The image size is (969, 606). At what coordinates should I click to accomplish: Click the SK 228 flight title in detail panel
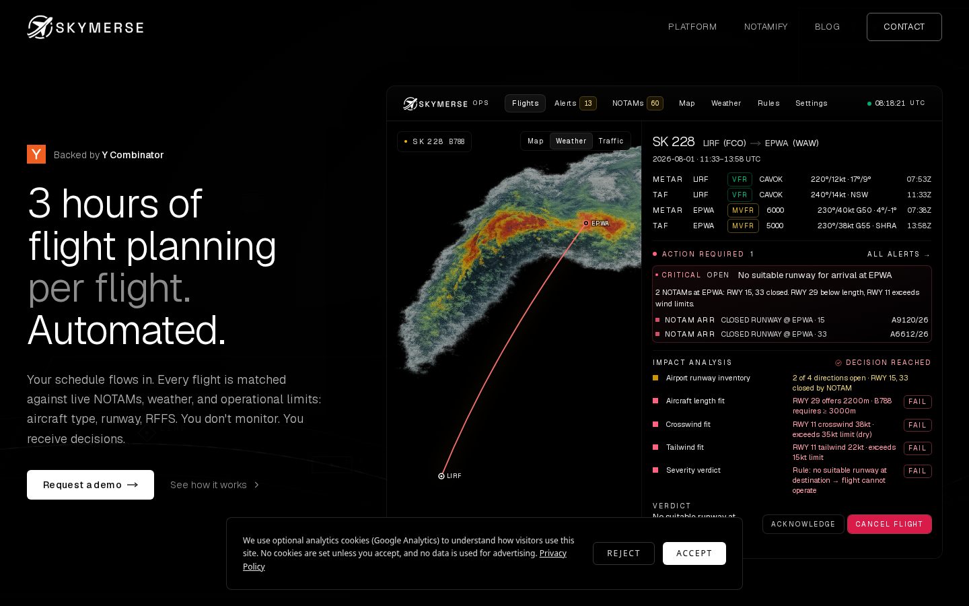674,141
